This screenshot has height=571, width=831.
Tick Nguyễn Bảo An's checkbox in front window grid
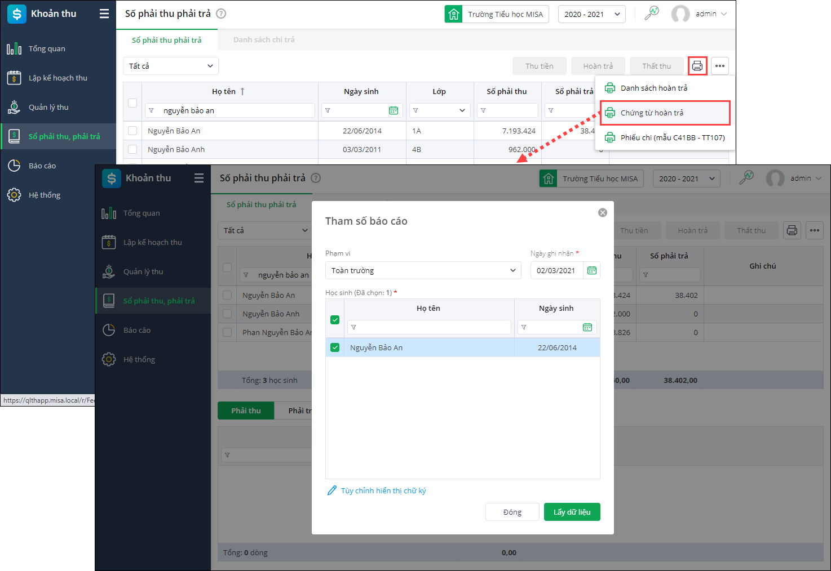click(227, 295)
